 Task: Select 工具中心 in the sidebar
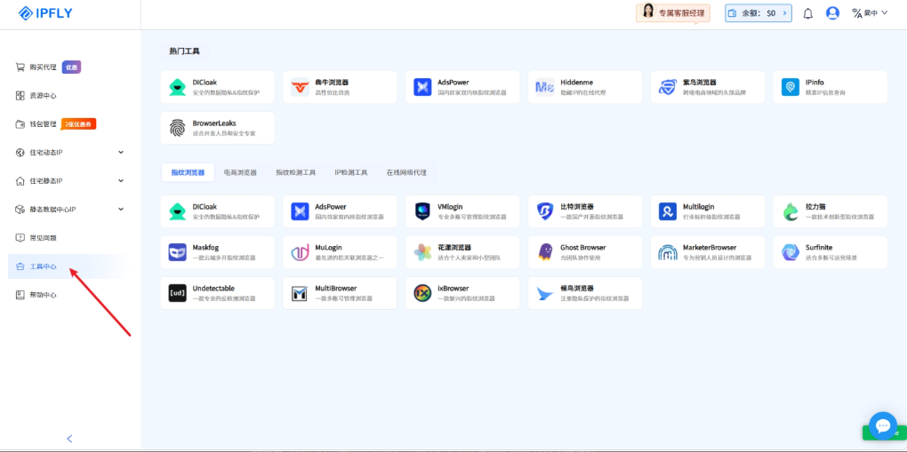66,266
